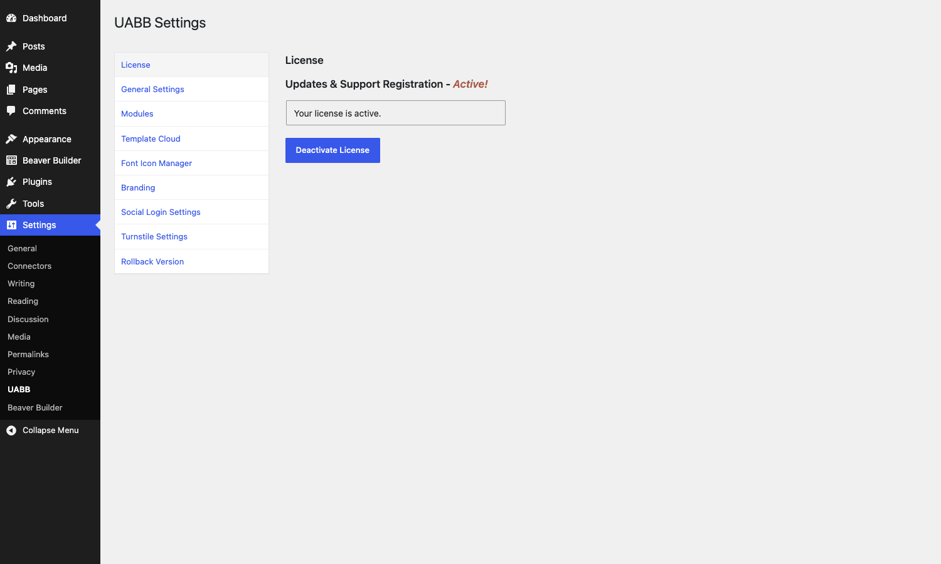This screenshot has height=564, width=941.
Task: Open Privacy settings submenu
Action: 21,372
